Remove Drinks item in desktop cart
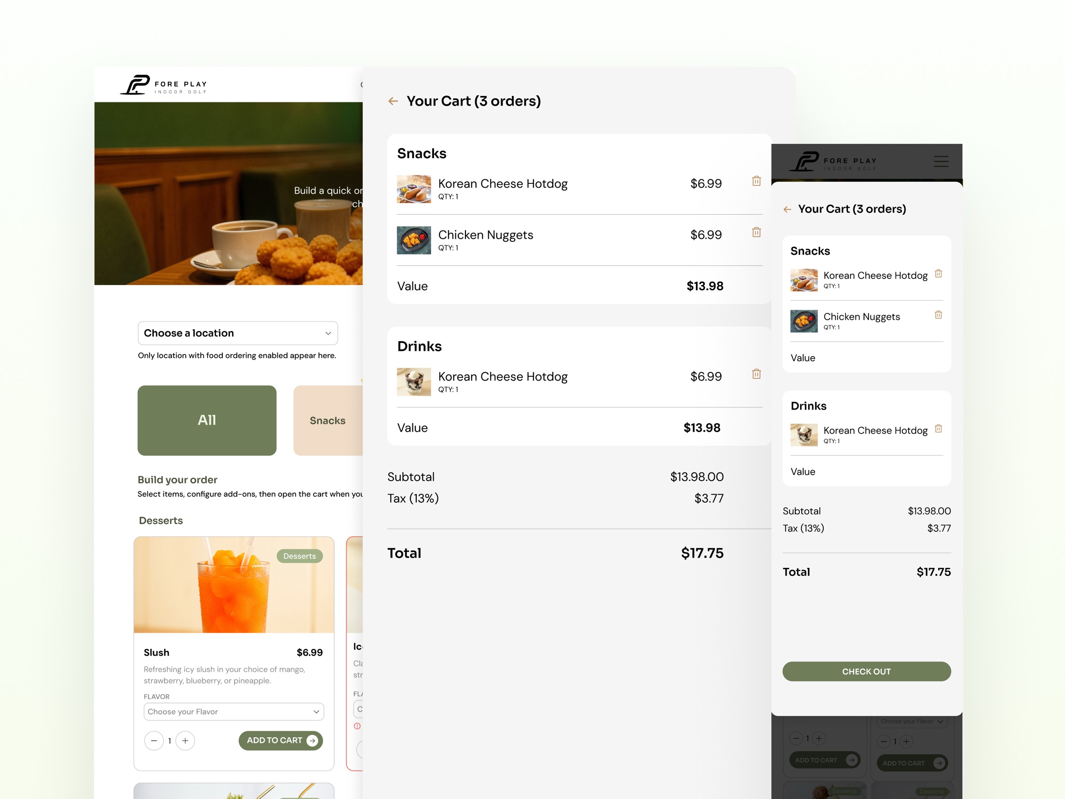 (756, 374)
